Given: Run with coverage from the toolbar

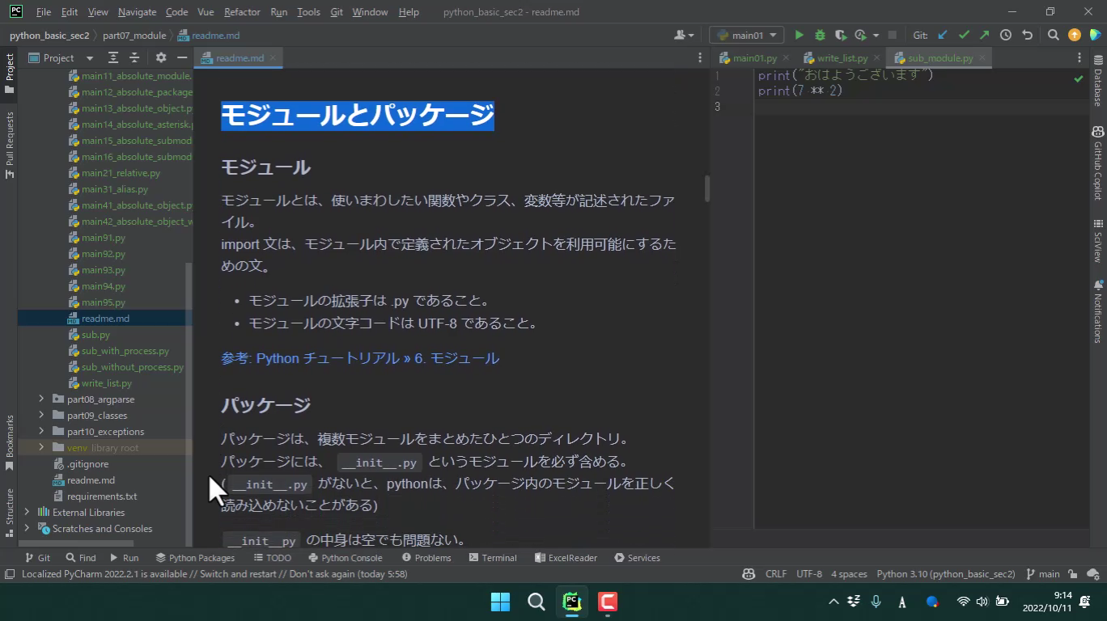Looking at the screenshot, I should tap(840, 36).
